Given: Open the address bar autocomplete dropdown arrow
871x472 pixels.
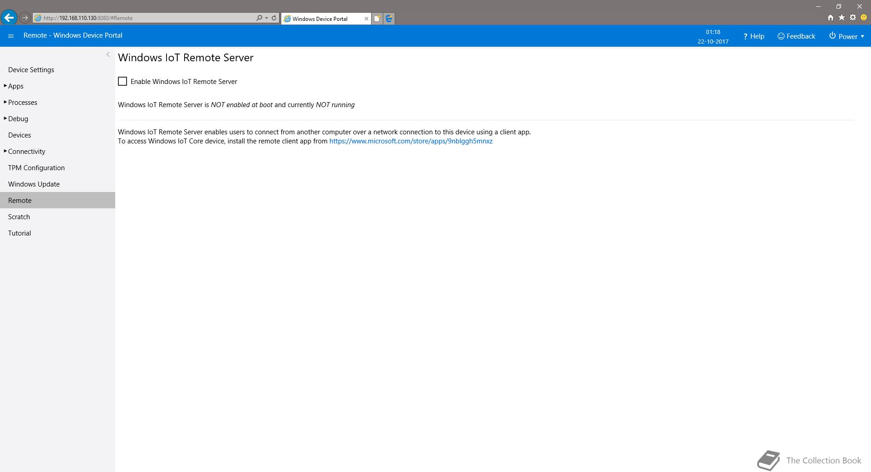Looking at the screenshot, I should tap(266, 18).
